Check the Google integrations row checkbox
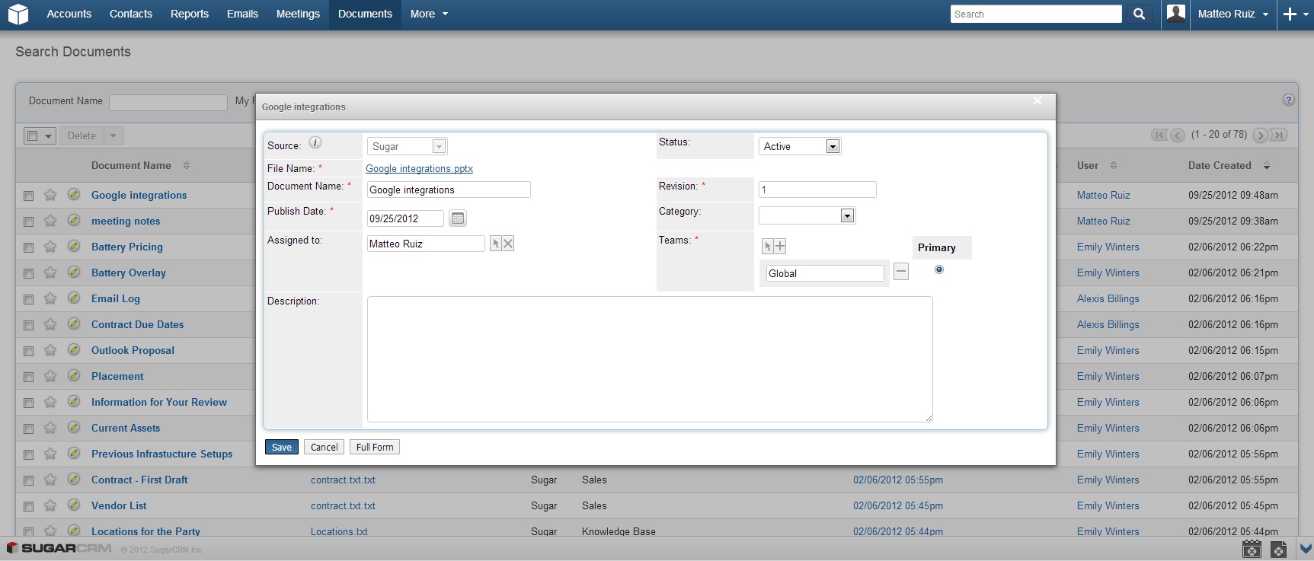This screenshot has height=561, width=1314. (x=28, y=196)
